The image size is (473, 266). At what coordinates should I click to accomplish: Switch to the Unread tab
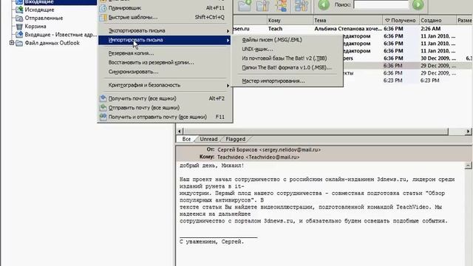point(208,139)
